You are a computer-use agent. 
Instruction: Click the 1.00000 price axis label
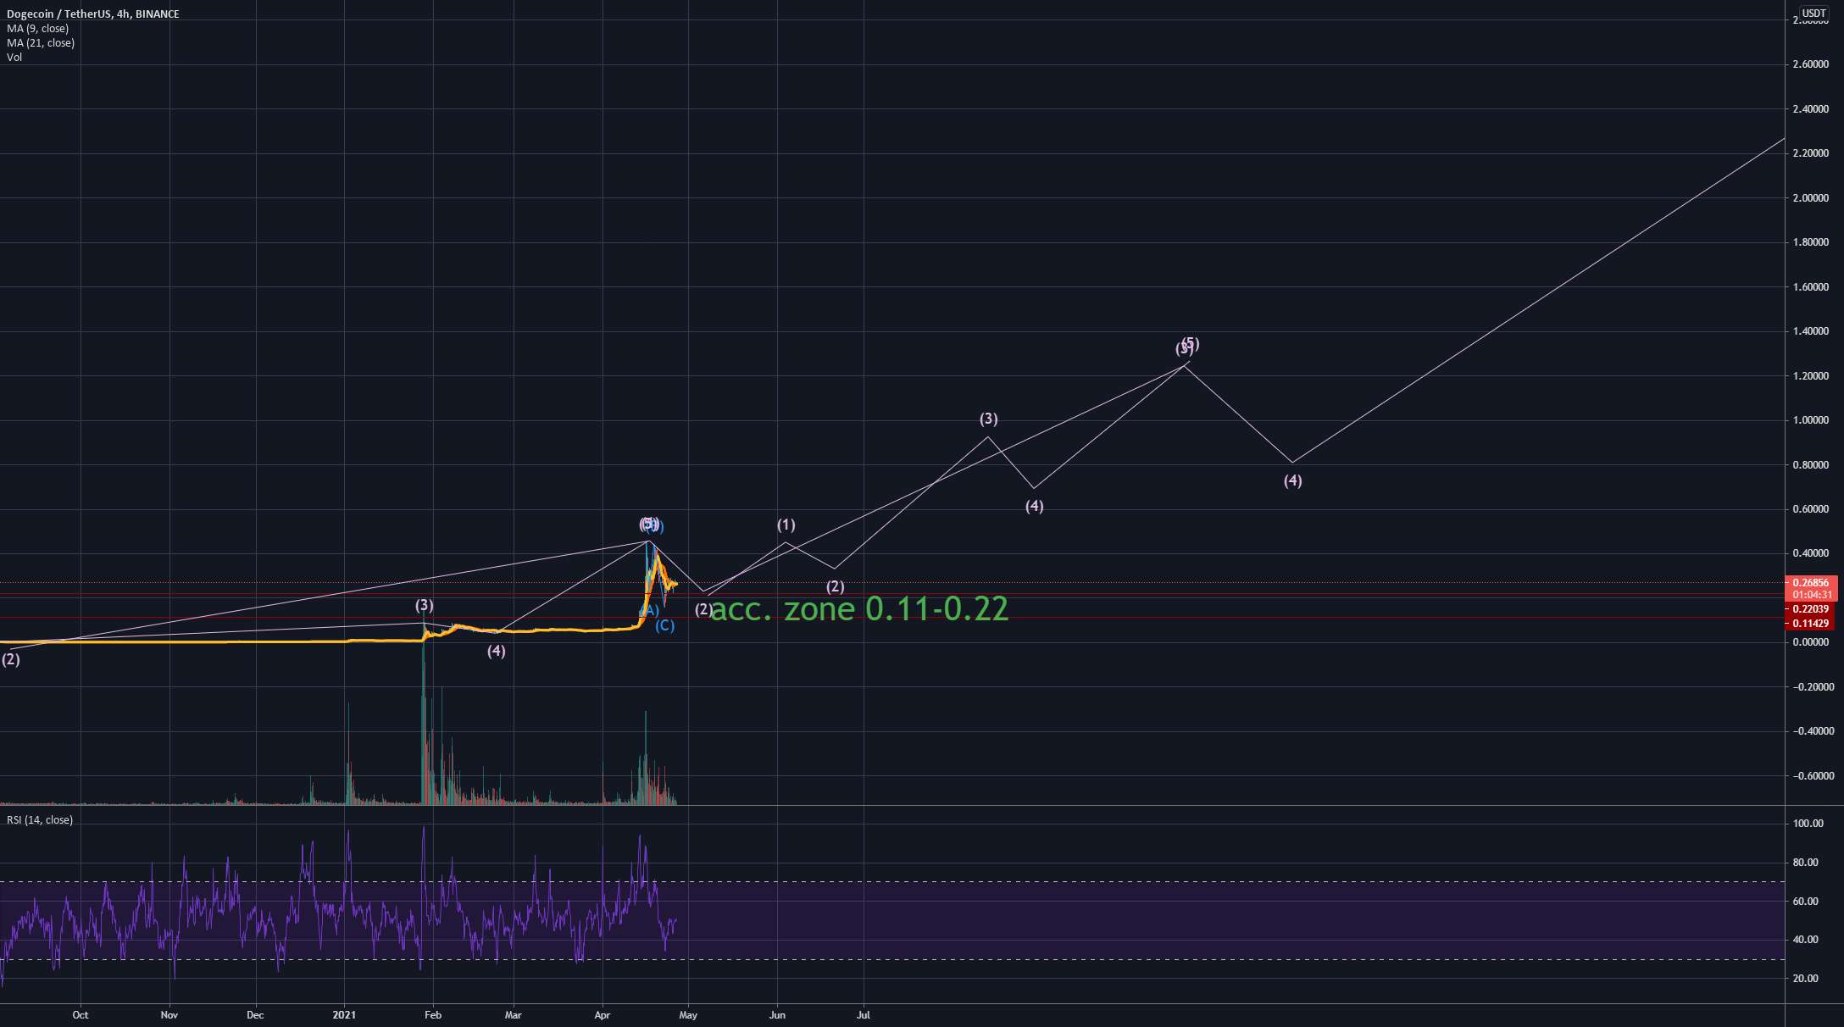click(1811, 420)
